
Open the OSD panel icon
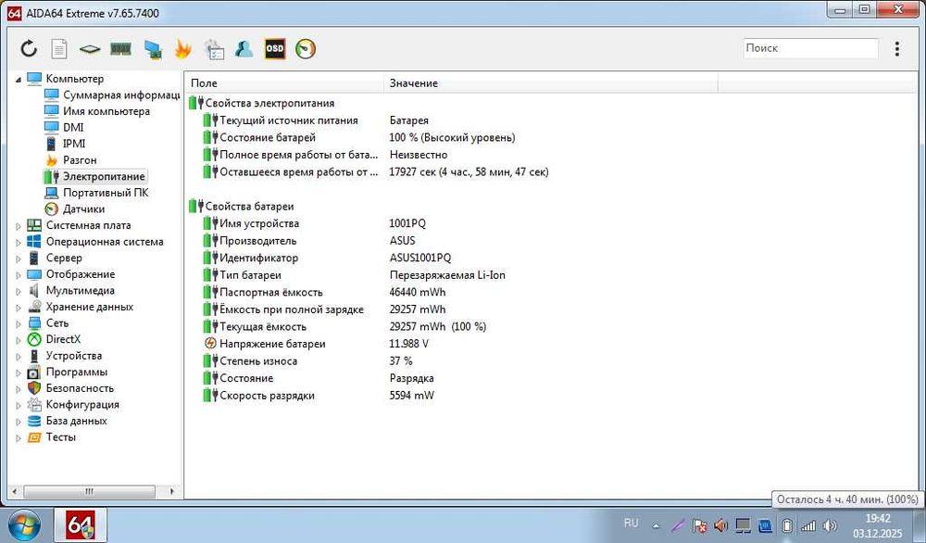coord(275,48)
